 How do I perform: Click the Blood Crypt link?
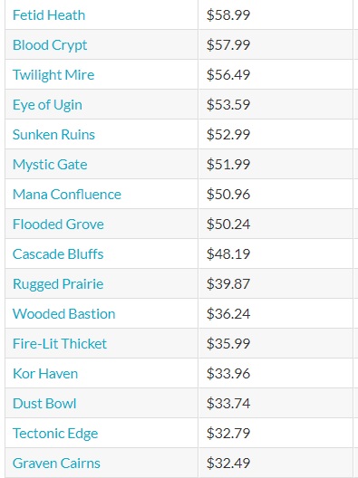pyautogui.click(x=50, y=45)
